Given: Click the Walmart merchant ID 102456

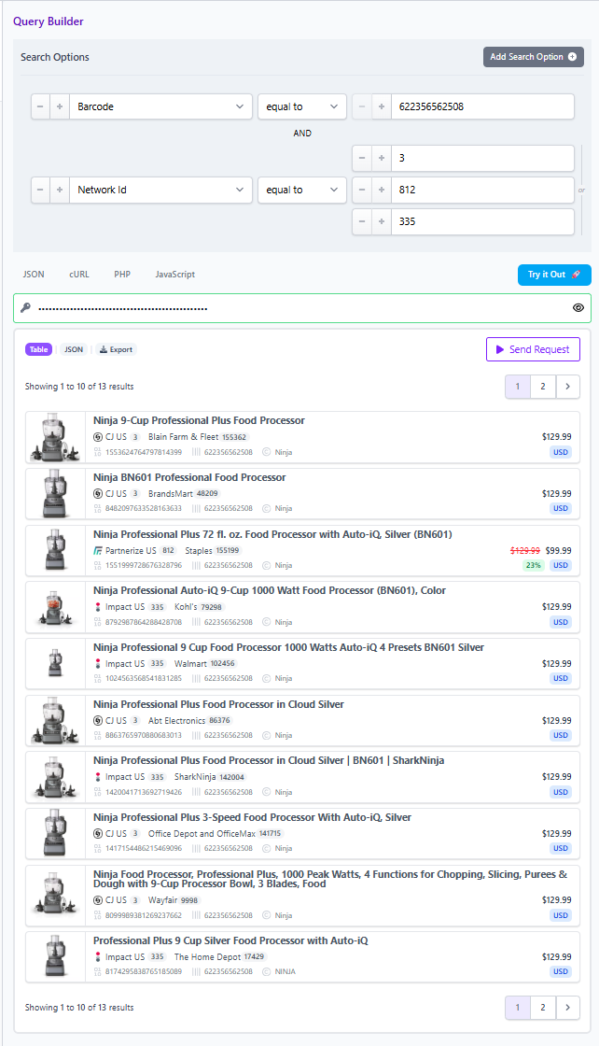Looking at the screenshot, I should tap(223, 664).
